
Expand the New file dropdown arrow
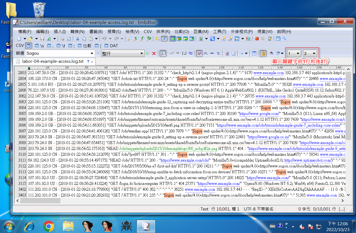[25, 39]
